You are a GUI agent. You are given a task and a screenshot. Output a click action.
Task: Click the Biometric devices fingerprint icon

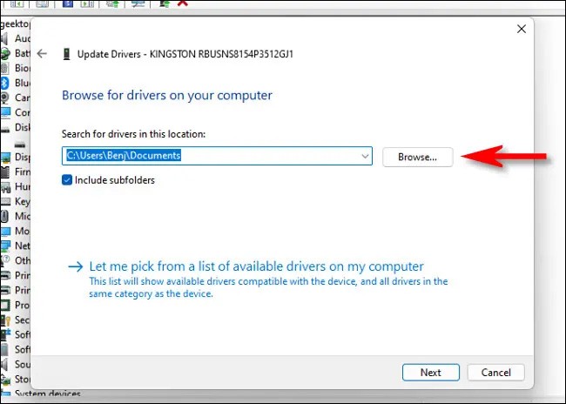click(5, 68)
